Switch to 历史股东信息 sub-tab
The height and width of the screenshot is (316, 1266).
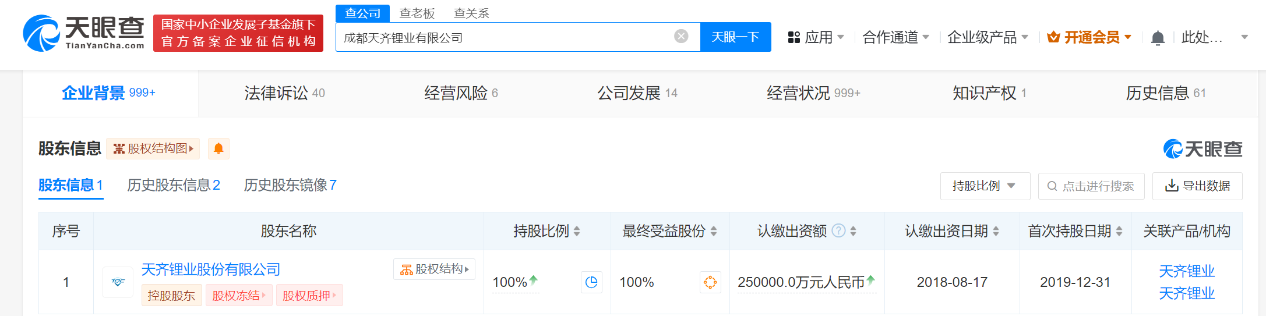174,186
